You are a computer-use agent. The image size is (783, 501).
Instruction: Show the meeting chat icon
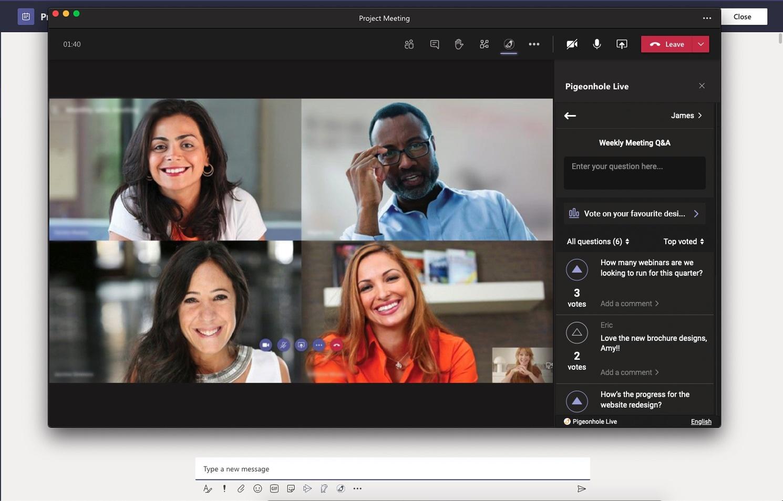tap(434, 44)
